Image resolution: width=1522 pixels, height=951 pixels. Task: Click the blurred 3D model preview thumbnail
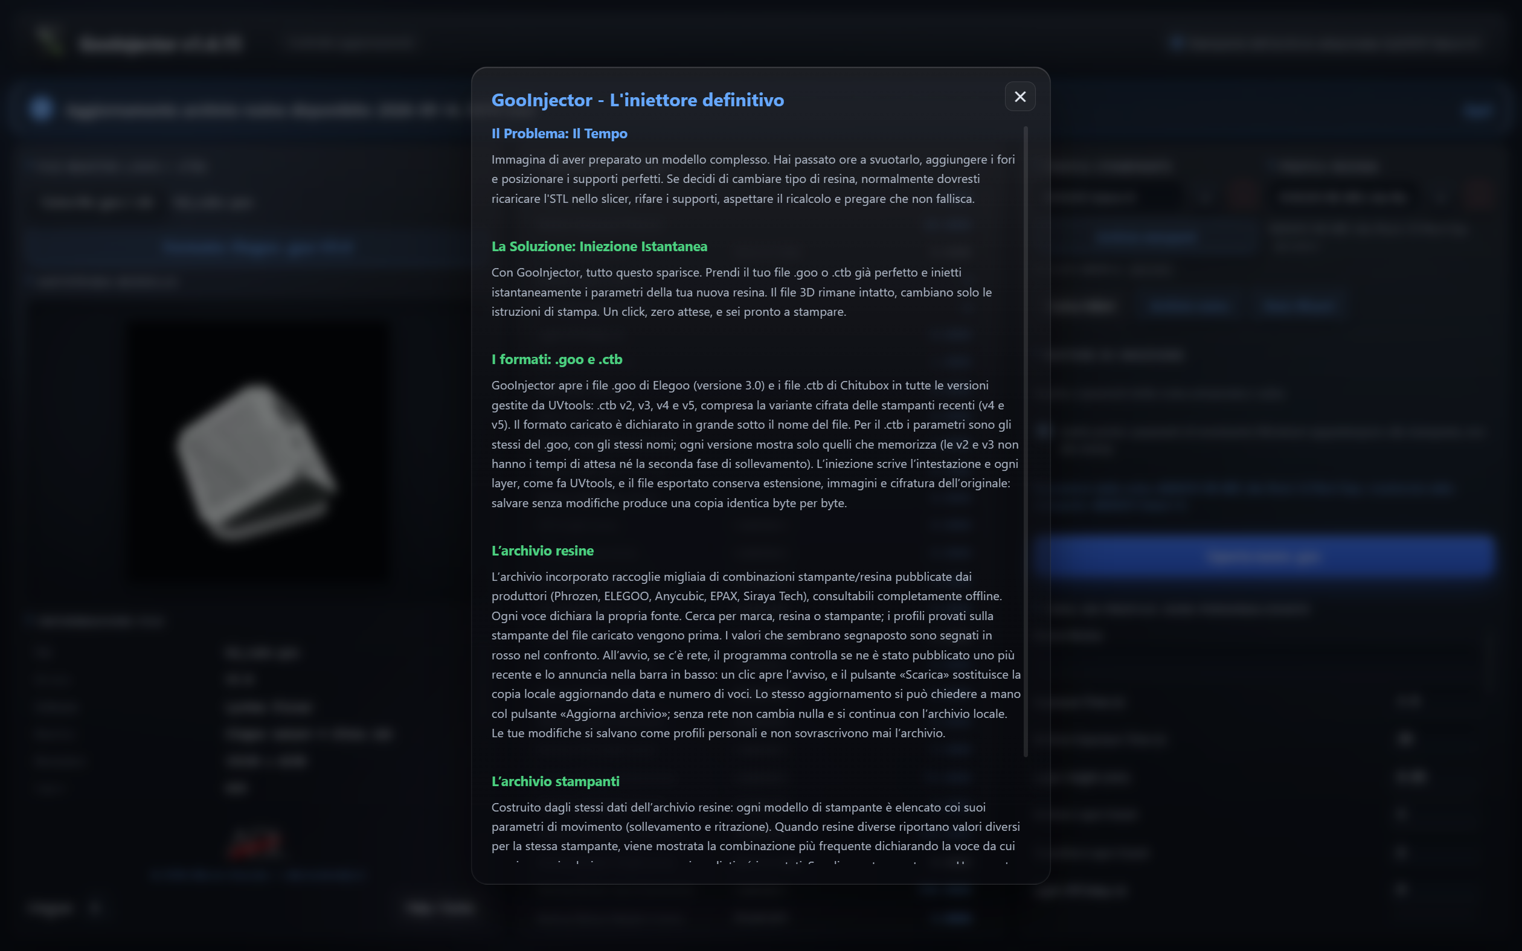coord(257,452)
